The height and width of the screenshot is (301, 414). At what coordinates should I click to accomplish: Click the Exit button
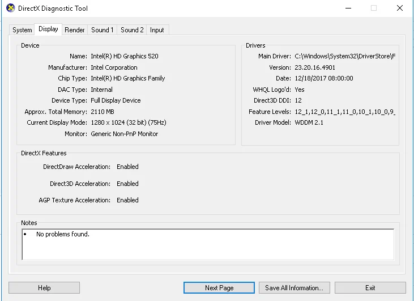370,287
